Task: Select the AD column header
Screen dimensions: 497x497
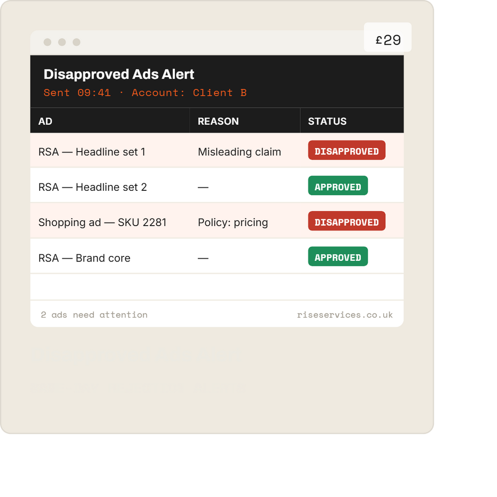Action: tap(45, 121)
